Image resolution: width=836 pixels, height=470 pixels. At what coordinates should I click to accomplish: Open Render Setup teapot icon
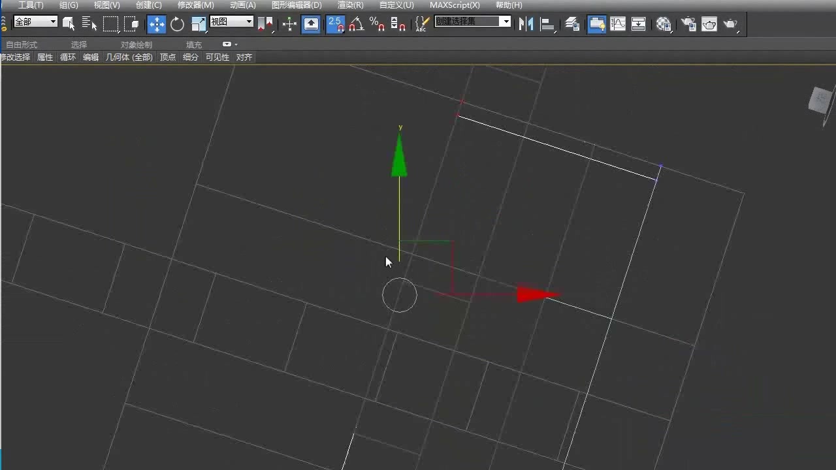pos(688,24)
